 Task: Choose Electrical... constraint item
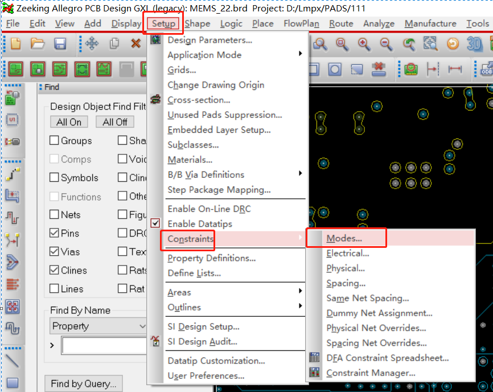point(347,253)
